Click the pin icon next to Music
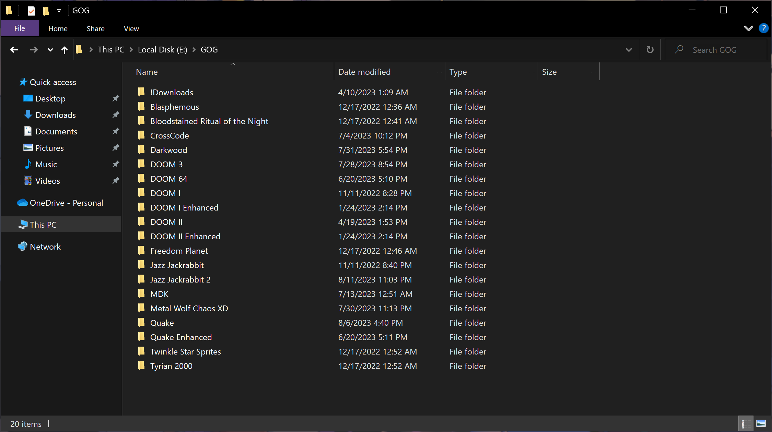 116,164
